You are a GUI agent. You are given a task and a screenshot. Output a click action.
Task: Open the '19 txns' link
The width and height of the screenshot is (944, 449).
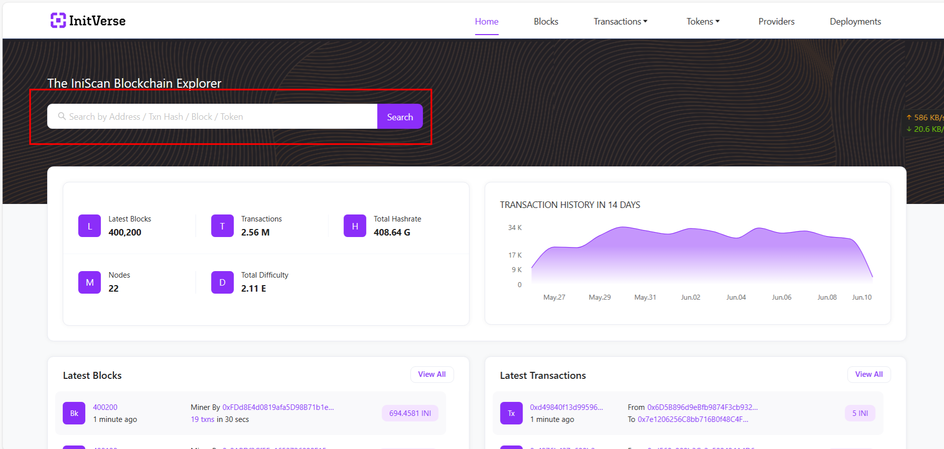(x=202, y=419)
